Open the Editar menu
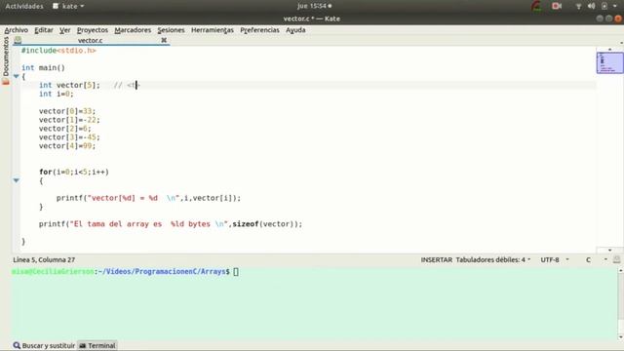The image size is (624, 351). 43,30
